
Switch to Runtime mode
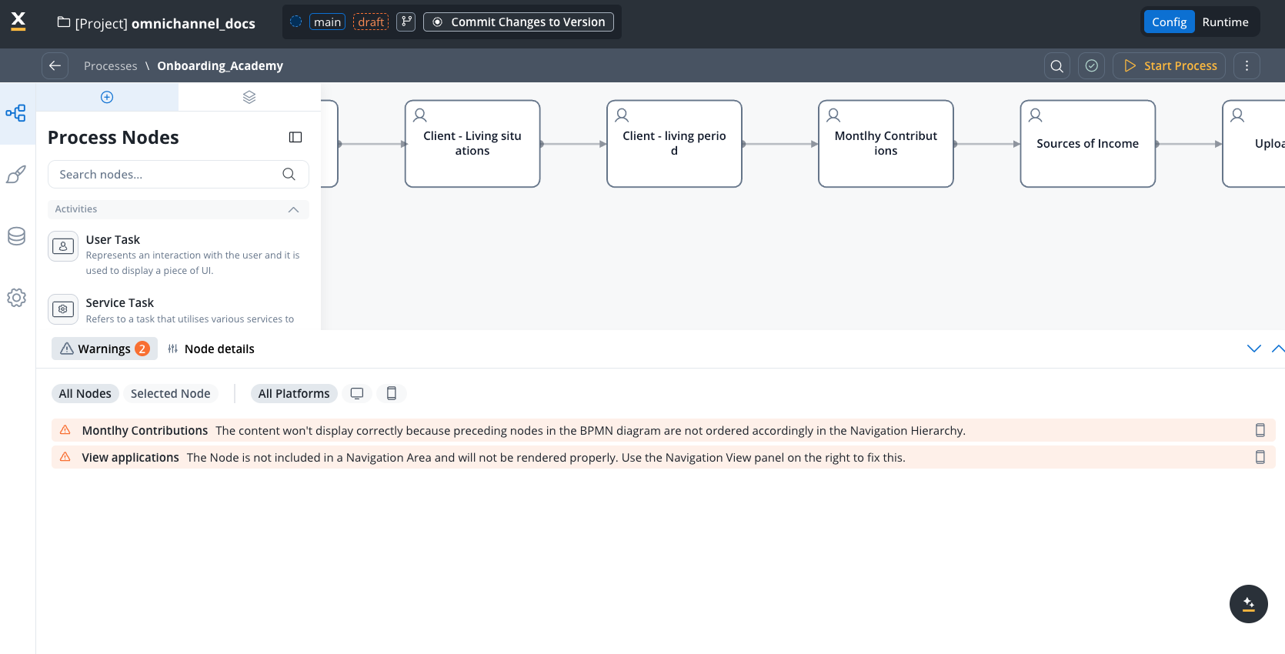click(x=1225, y=22)
